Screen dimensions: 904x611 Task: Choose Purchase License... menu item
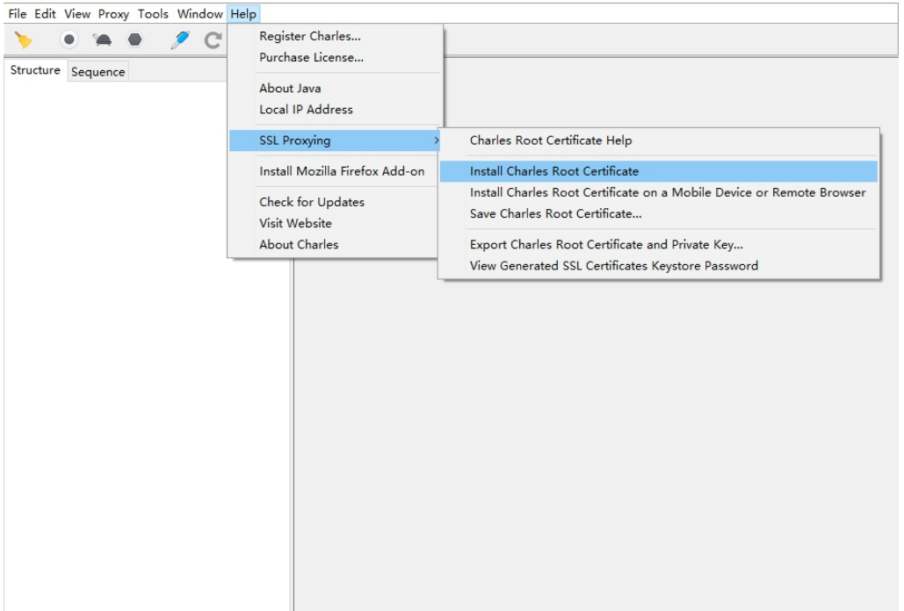tap(336, 58)
